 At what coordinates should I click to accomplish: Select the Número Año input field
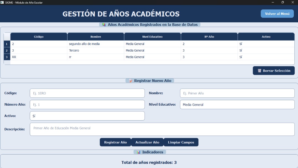[x=87, y=105]
